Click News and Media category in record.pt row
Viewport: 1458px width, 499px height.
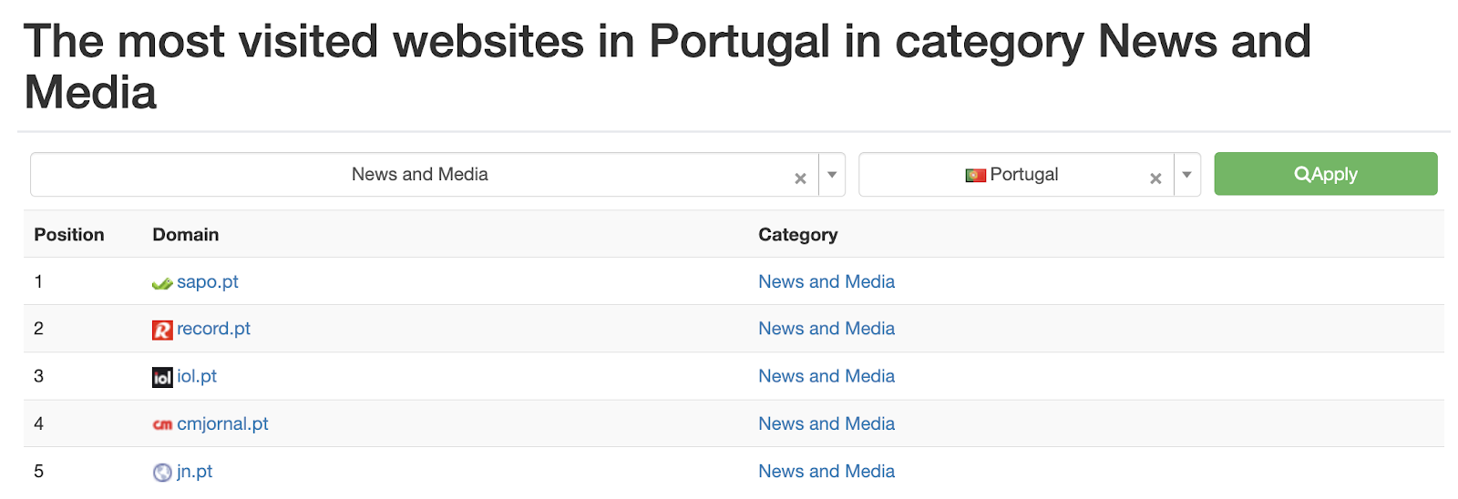click(827, 329)
